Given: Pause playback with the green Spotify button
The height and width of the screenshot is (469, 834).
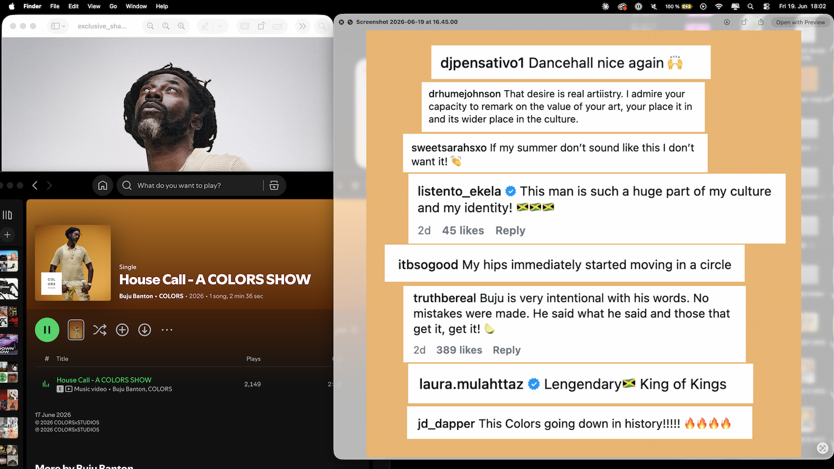Looking at the screenshot, I should pos(47,330).
